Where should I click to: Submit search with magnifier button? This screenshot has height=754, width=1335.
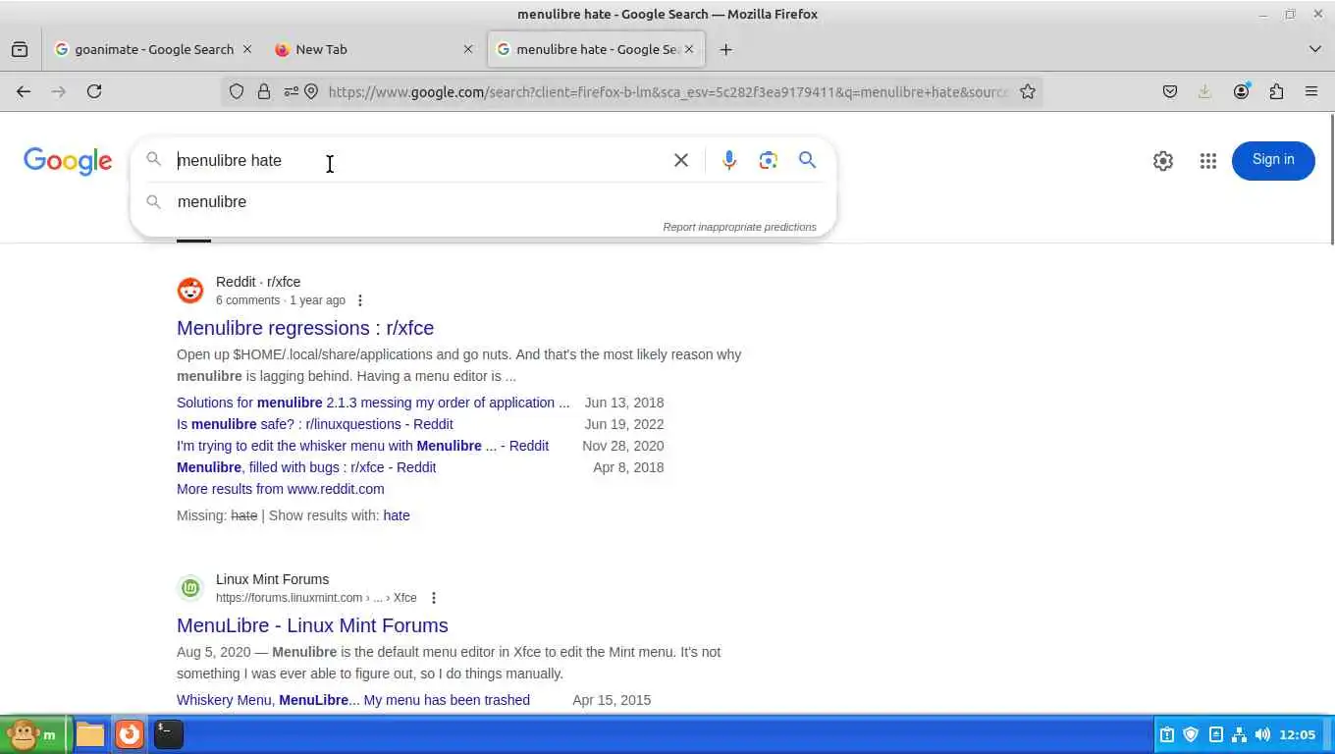point(808,160)
